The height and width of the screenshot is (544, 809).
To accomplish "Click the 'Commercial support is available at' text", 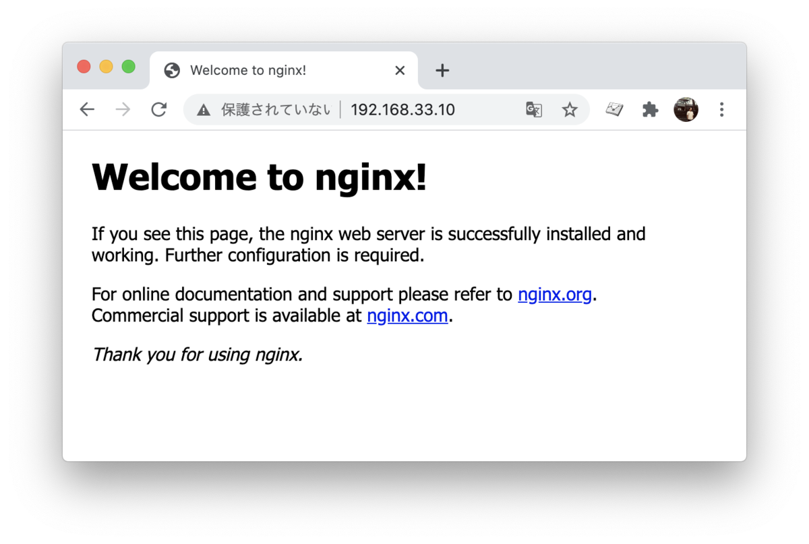I will (227, 315).
